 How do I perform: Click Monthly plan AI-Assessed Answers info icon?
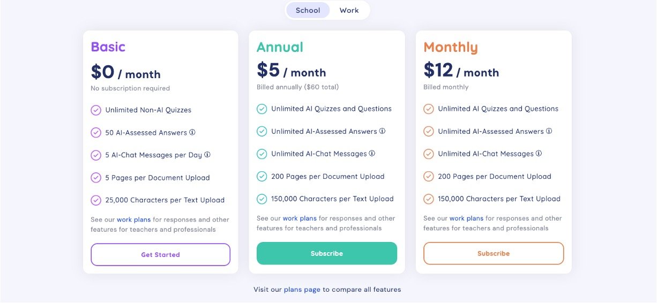(549, 131)
